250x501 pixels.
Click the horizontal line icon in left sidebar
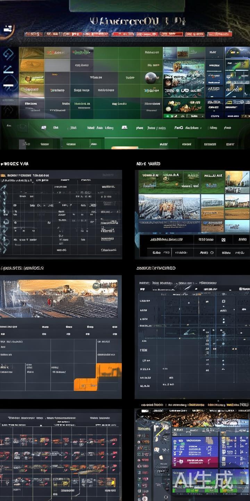coord(8,85)
